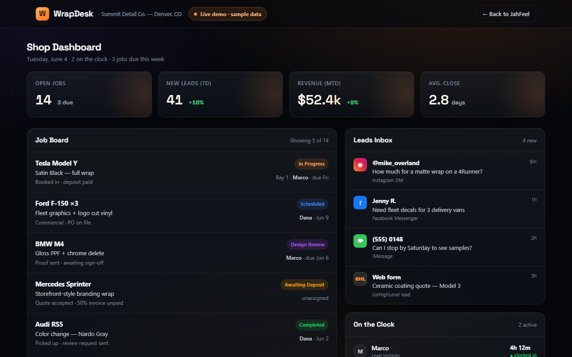Open the Instagram icon for @mike_overland lead
The image size is (572, 357).
(x=360, y=165)
